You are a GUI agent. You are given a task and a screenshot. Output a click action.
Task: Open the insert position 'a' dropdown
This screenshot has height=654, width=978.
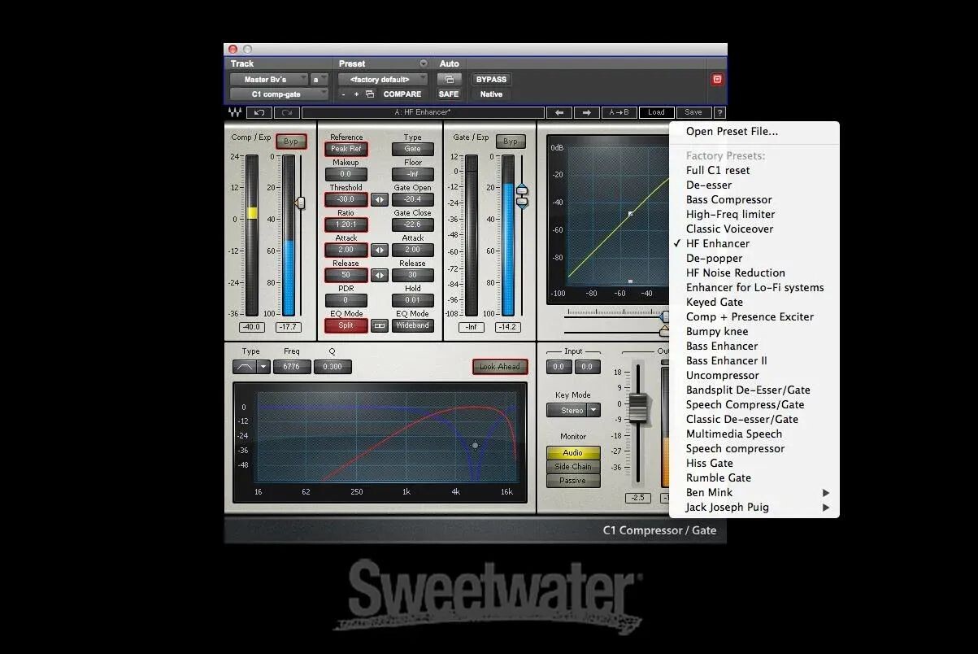319,79
